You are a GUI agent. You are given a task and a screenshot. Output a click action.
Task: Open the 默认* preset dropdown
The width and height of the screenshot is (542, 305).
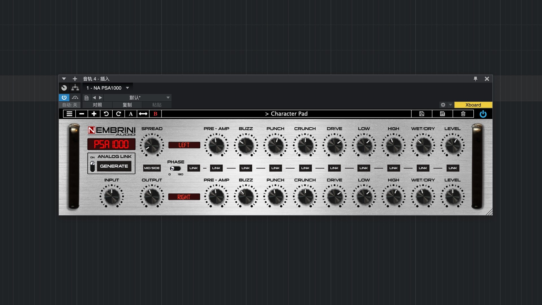pos(137,98)
